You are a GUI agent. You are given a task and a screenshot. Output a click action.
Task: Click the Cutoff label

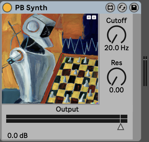(117, 20)
